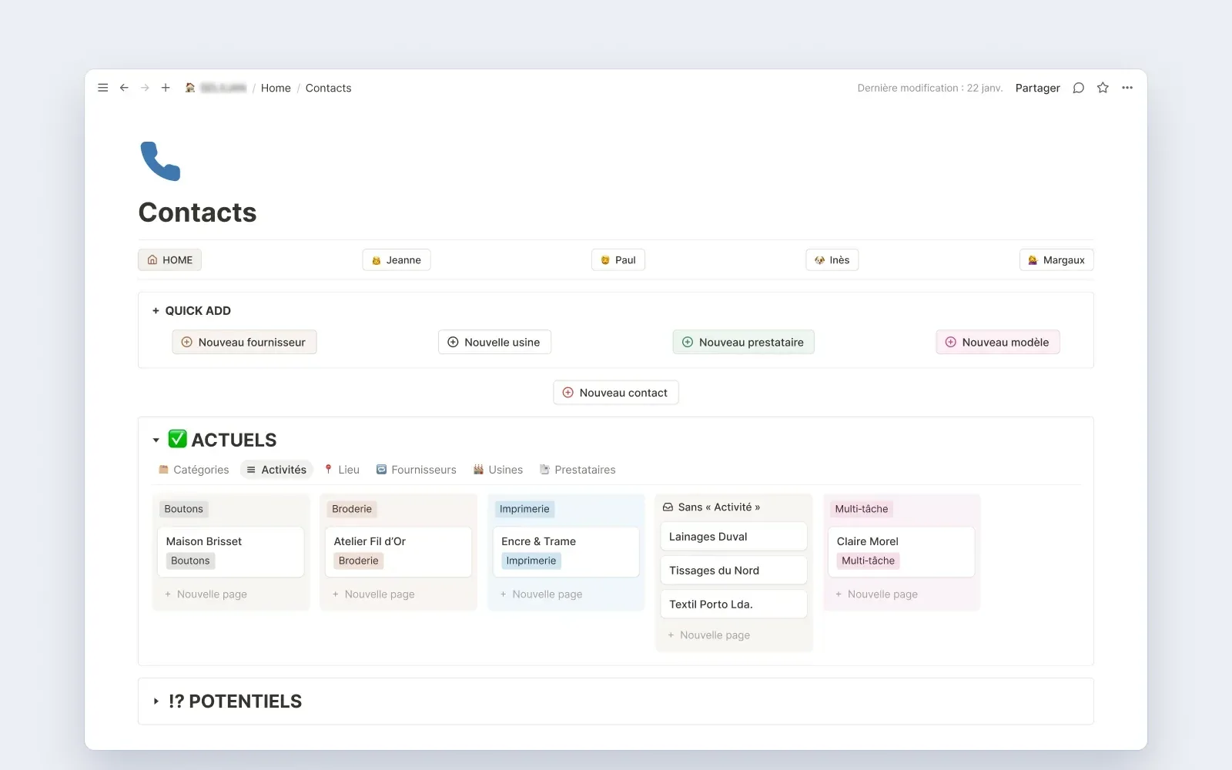Click Nouveau prestataire button
Image resolution: width=1232 pixels, height=770 pixels.
point(744,343)
